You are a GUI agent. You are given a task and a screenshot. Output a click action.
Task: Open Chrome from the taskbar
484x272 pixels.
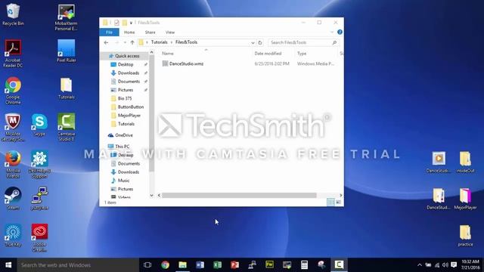pyautogui.click(x=165, y=265)
